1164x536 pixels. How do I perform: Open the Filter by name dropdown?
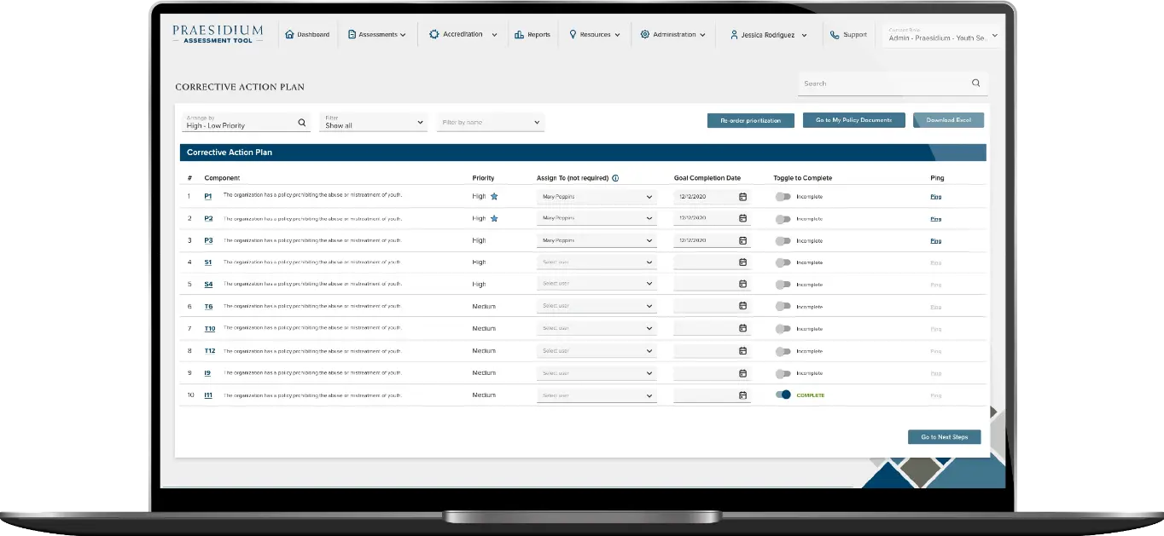[490, 123]
